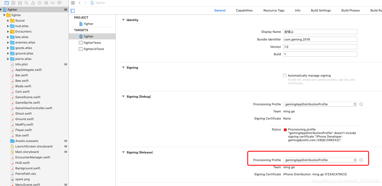
Task: Click the Build number field
Action: pos(320,54)
